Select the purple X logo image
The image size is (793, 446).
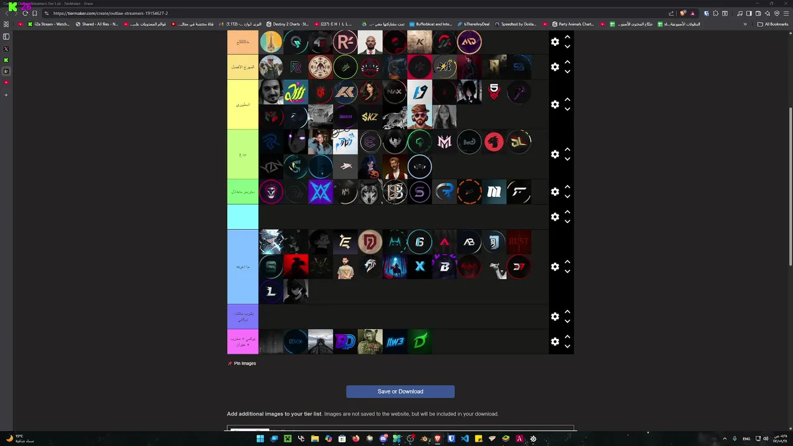tap(320, 192)
